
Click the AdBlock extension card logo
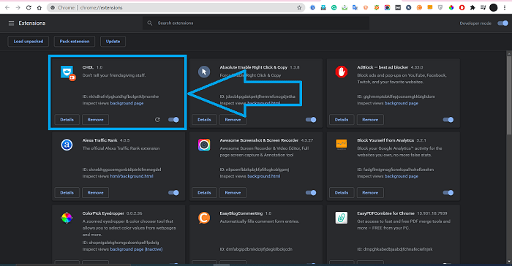click(342, 72)
